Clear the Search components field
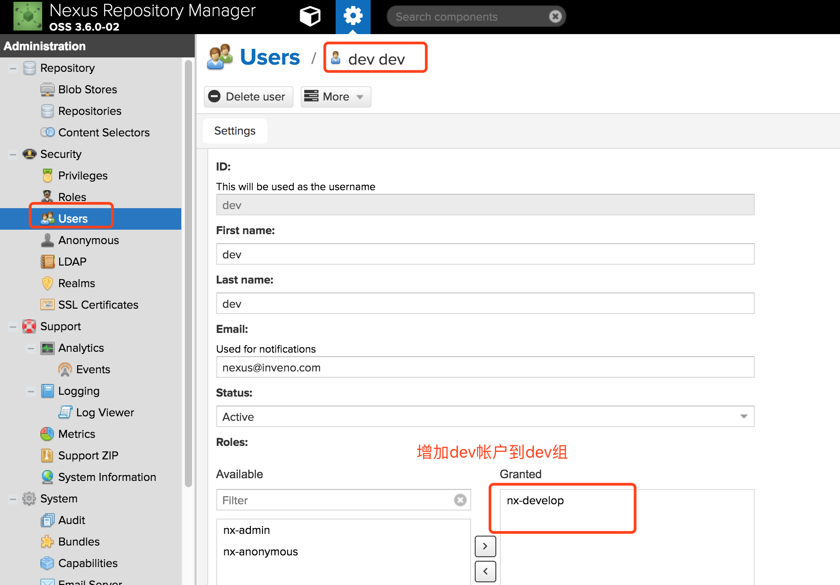 [555, 17]
